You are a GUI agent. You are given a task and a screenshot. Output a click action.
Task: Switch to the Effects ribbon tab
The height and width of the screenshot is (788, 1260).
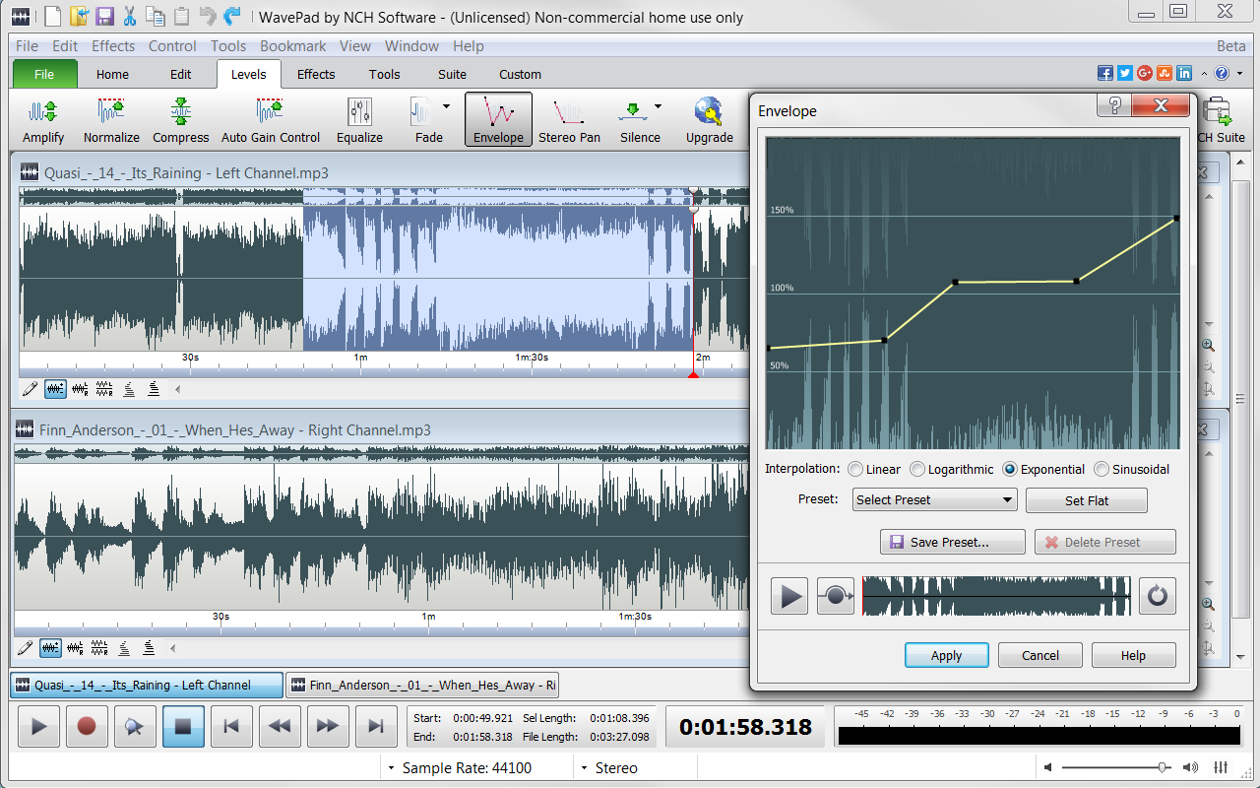pos(315,74)
